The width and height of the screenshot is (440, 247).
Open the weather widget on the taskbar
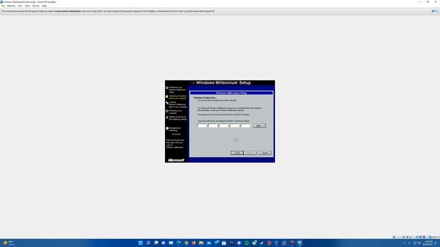(9, 243)
